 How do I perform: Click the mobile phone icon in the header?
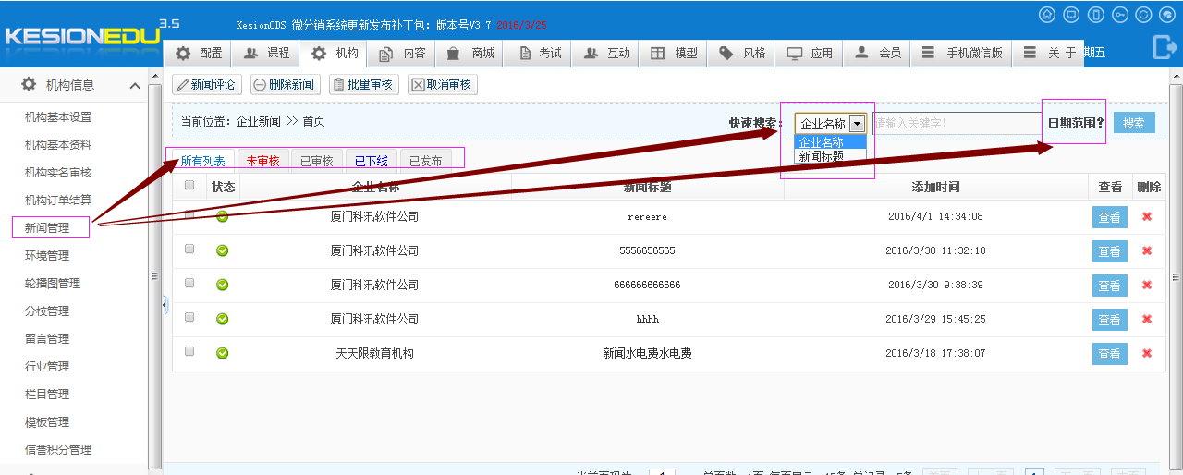point(1095,15)
